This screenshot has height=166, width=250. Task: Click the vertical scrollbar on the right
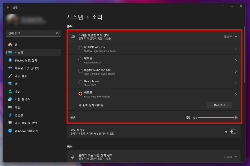[245, 55]
